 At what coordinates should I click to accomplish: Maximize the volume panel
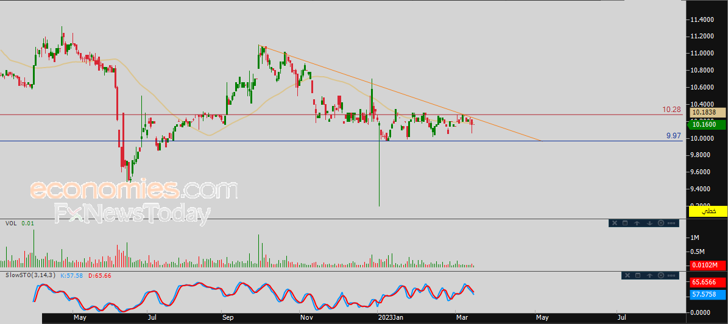[x=625, y=224]
